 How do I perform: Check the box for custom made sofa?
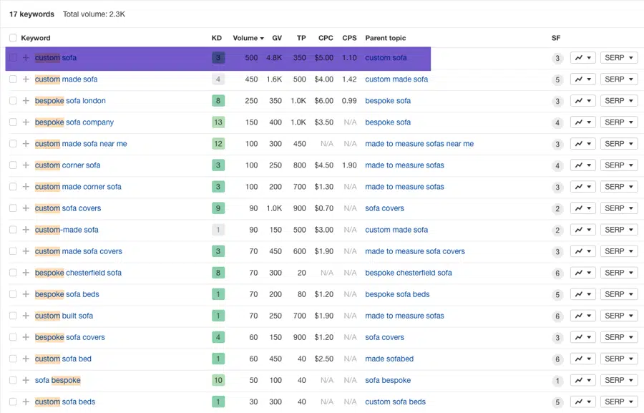(x=13, y=79)
